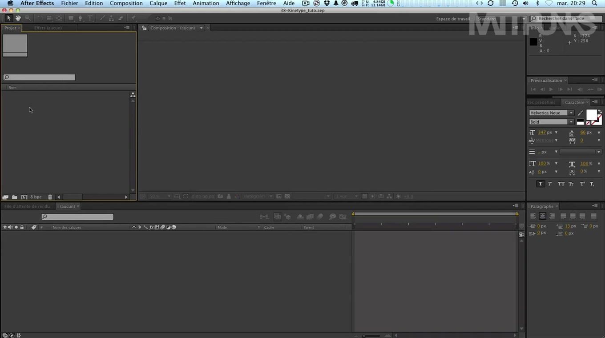Screen dimensions: 605x338
Task: Open the Bold font style dropdown
Action: (552, 122)
